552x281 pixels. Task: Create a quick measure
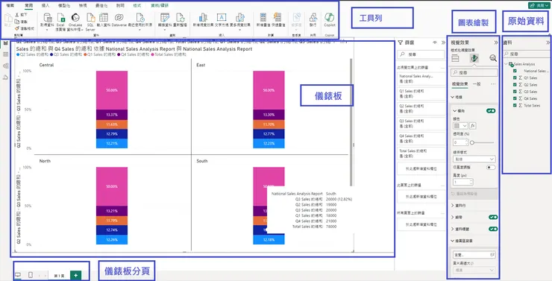pyautogui.click(x=277, y=20)
